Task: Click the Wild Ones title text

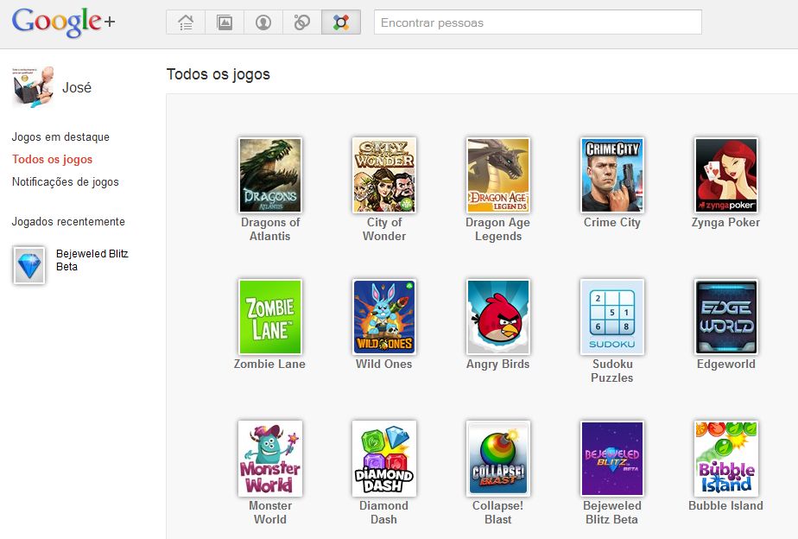Action: coord(383,364)
